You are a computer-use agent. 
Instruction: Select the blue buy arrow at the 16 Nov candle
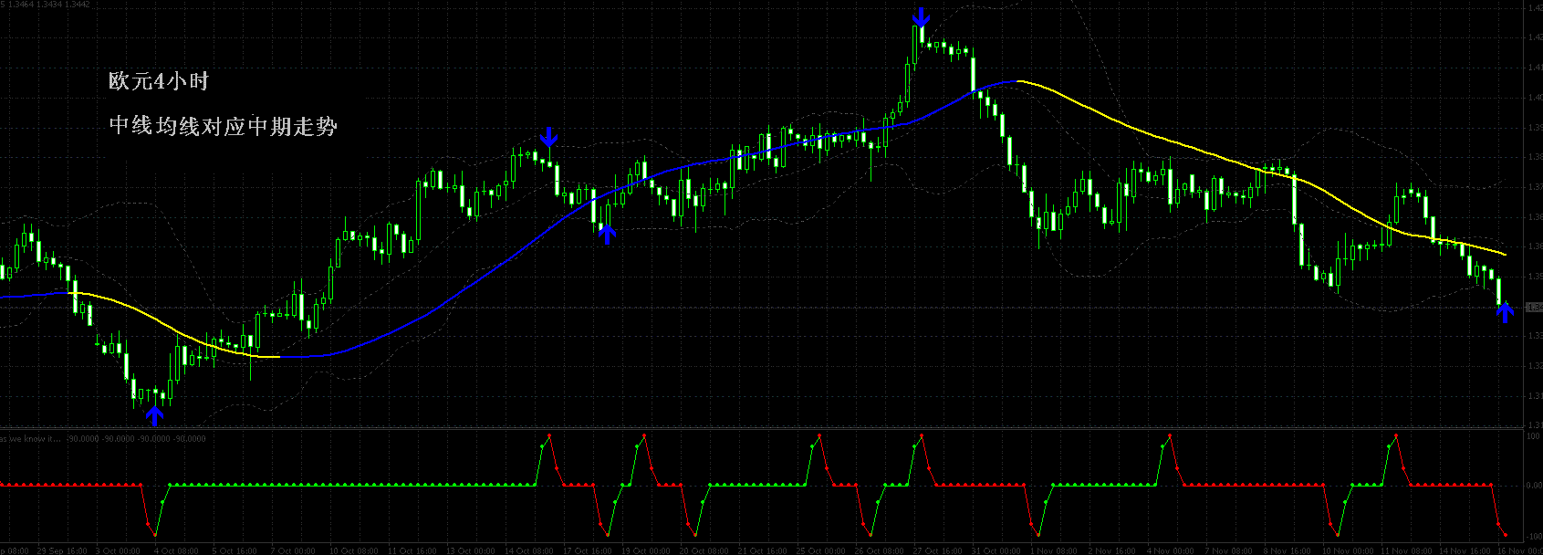(x=1506, y=312)
